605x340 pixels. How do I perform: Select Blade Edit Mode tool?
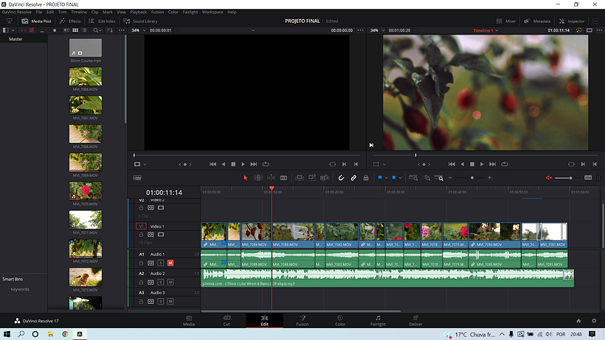[283, 178]
